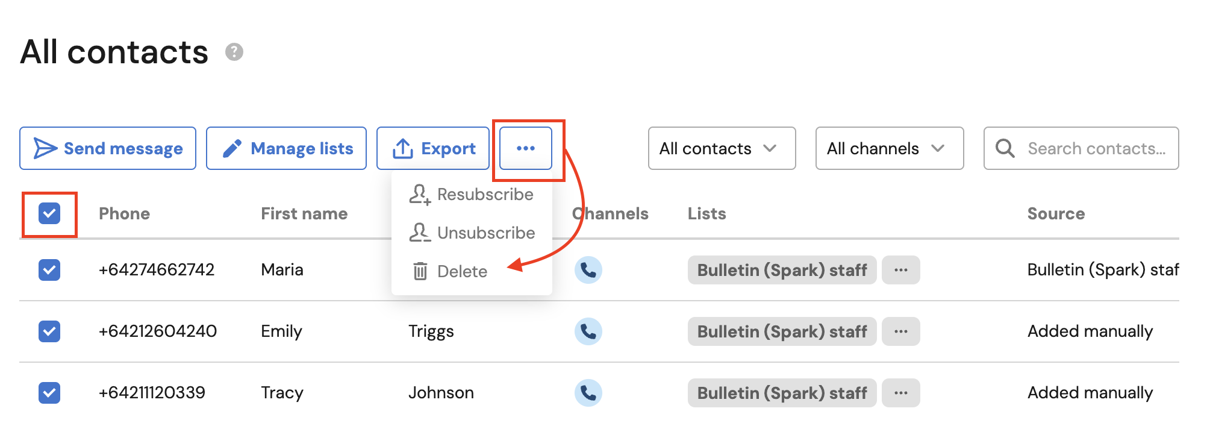Uncheck the checkbox for Maria's contact

point(49,270)
